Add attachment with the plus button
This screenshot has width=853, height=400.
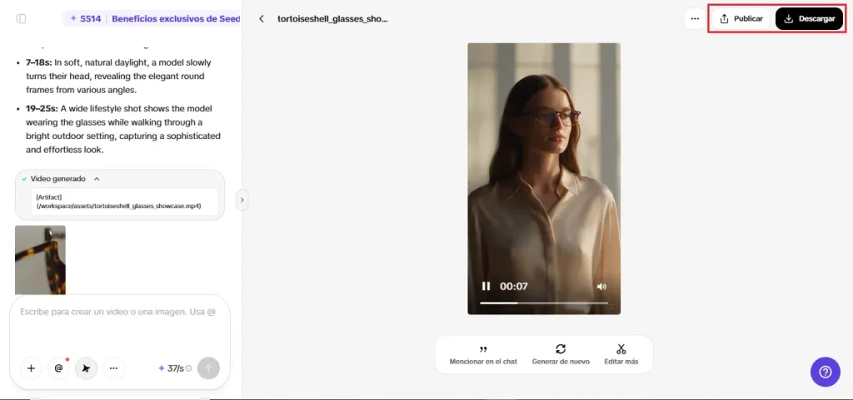pos(31,368)
